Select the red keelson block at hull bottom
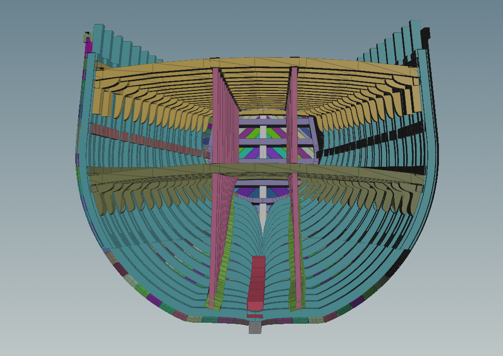This screenshot has height=356, width=503. tap(256, 283)
